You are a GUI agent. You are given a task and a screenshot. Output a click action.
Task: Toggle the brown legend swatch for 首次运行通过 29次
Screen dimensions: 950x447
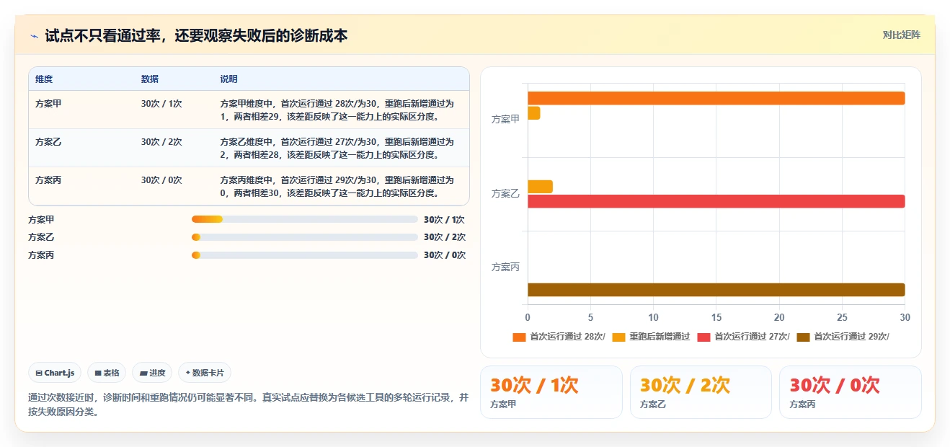(803, 337)
